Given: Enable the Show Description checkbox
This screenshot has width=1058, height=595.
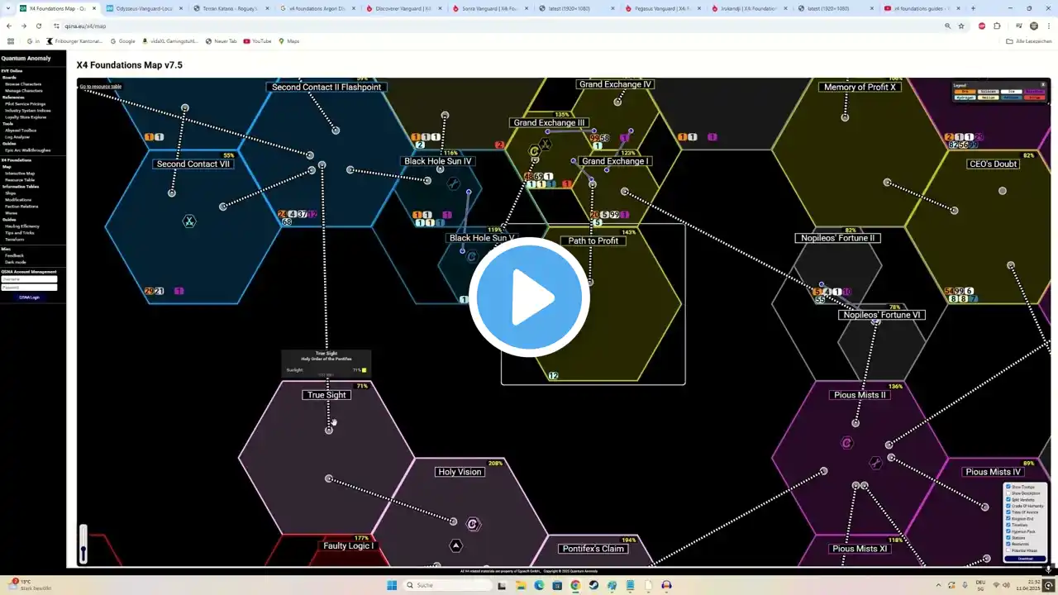Looking at the screenshot, I should 1008,493.
